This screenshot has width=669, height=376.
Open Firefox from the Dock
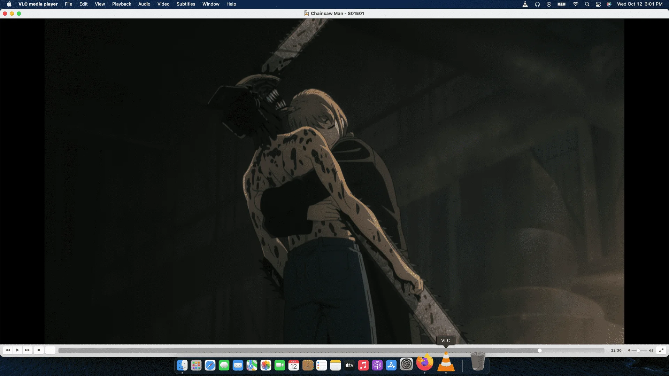pyautogui.click(x=425, y=362)
